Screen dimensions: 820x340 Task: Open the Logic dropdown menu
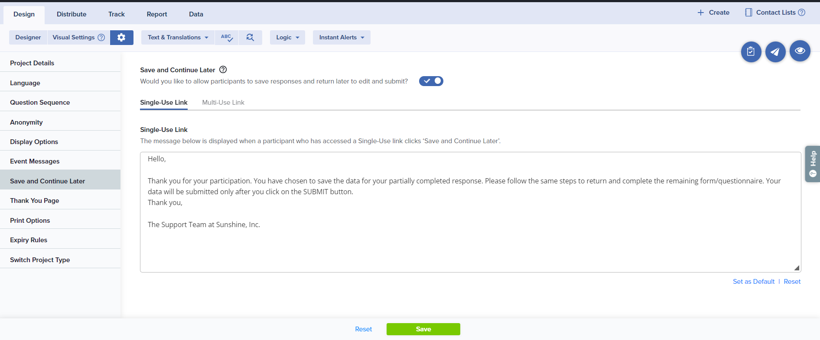[x=287, y=38]
